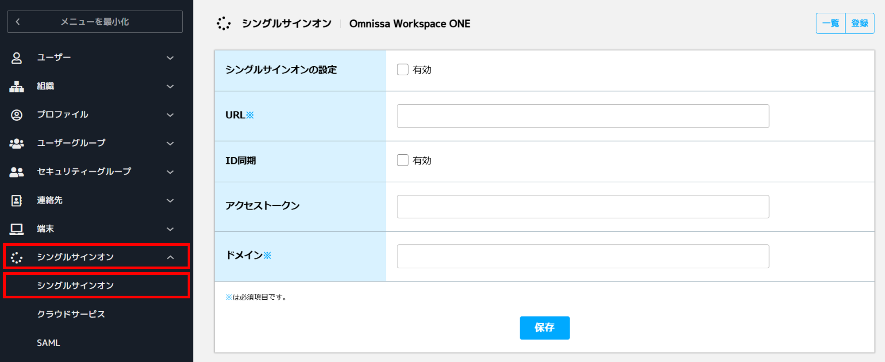Click the organization chart icon

click(16, 87)
